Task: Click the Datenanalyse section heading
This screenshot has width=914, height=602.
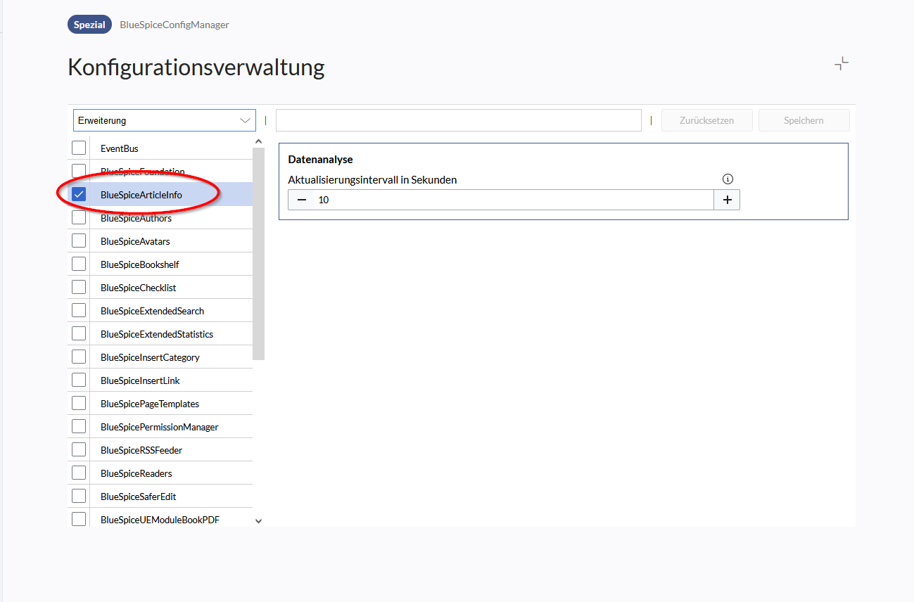Action: tap(320, 160)
